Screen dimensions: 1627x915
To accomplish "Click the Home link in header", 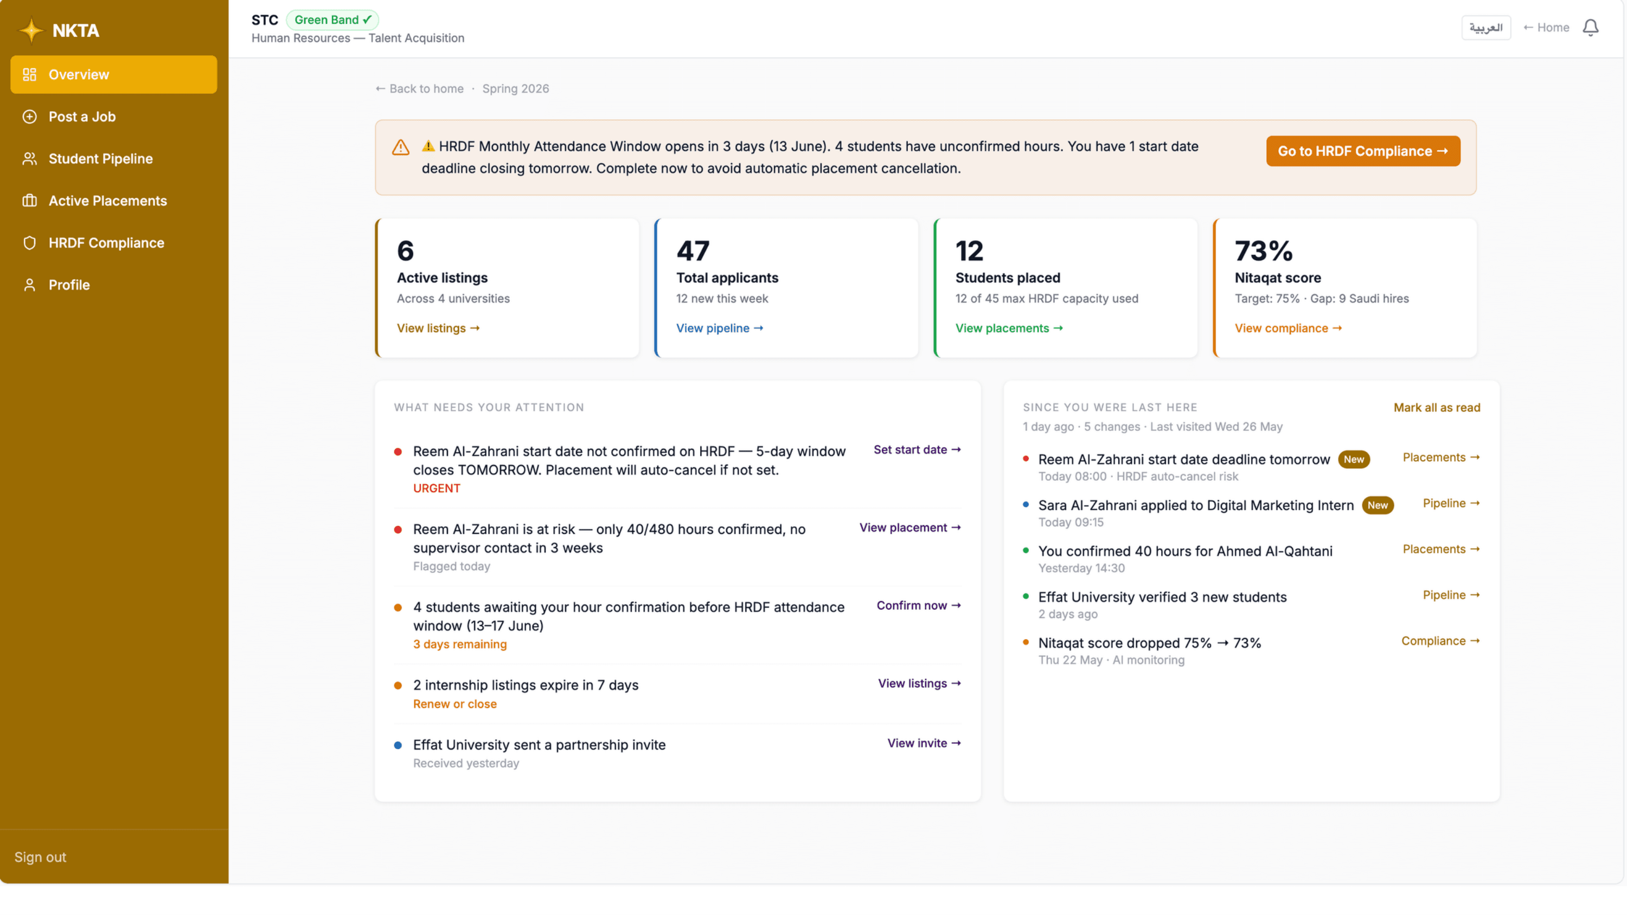I will tap(1546, 28).
